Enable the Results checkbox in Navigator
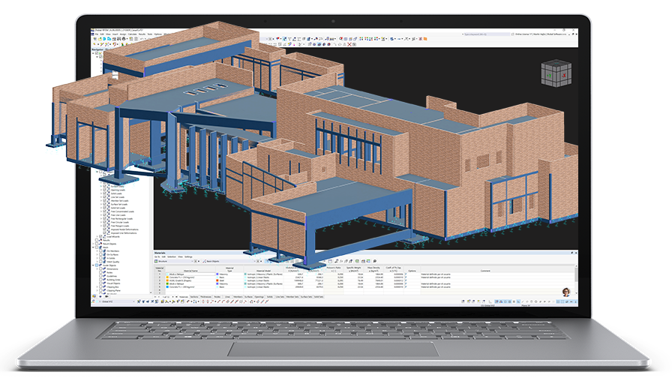The height and width of the screenshot is (378, 672). click(97, 240)
